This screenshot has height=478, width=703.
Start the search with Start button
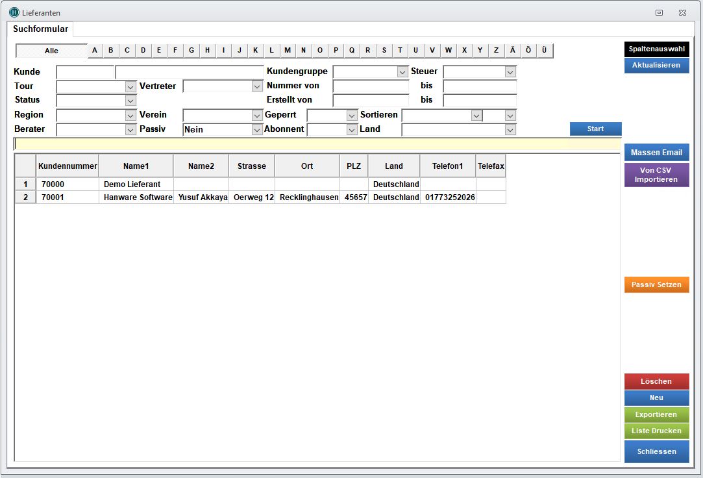click(x=595, y=129)
